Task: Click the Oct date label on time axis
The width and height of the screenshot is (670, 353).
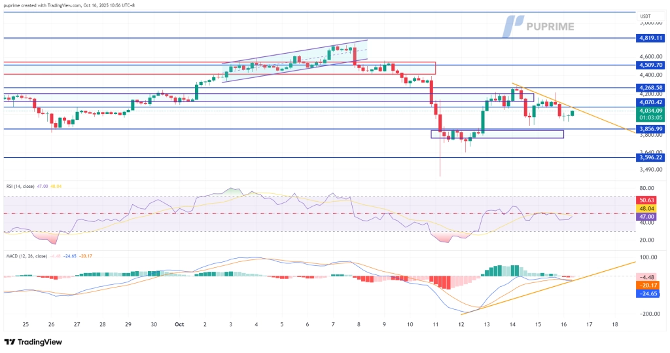Action: (179, 324)
